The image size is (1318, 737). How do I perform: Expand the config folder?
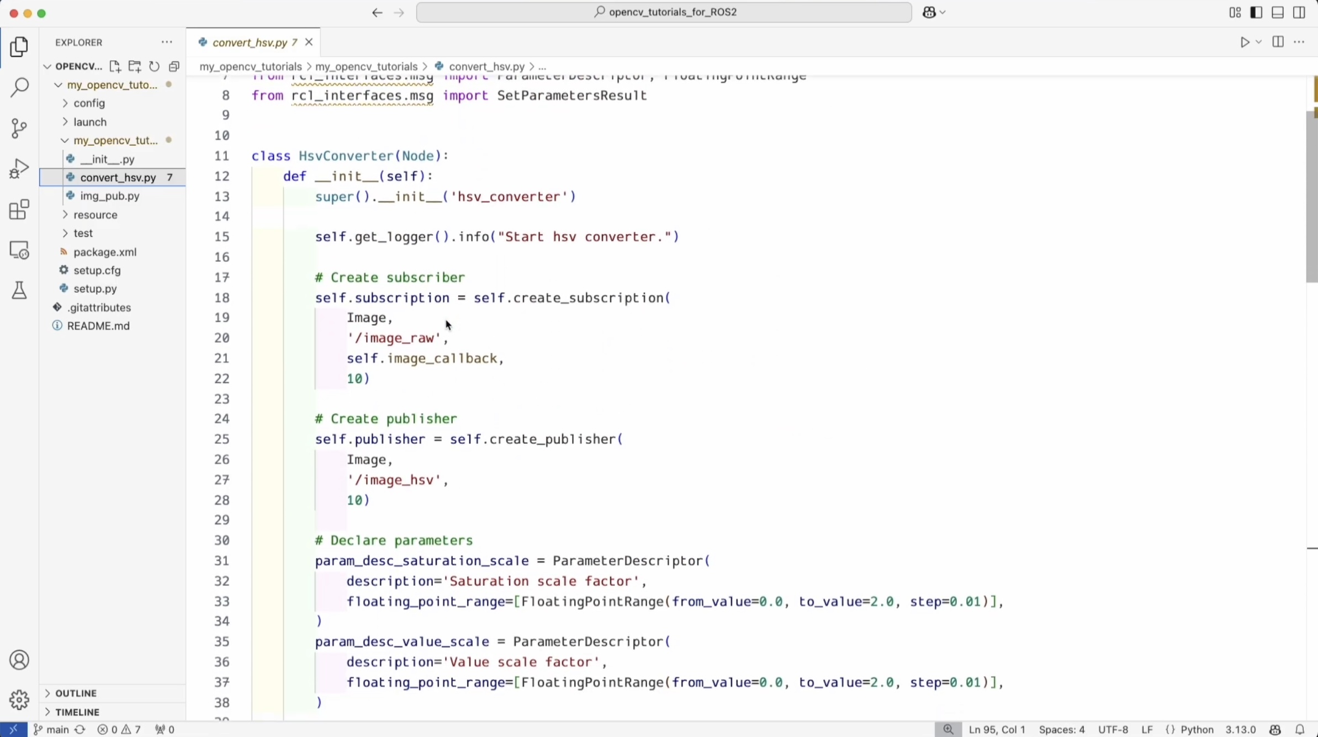click(89, 103)
